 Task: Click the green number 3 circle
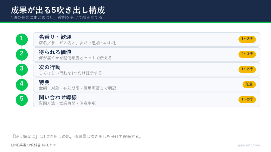(x=22, y=70)
